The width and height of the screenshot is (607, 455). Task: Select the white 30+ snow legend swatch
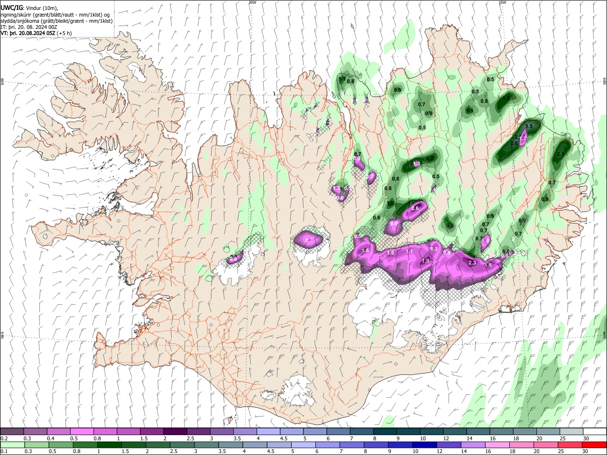(595, 431)
